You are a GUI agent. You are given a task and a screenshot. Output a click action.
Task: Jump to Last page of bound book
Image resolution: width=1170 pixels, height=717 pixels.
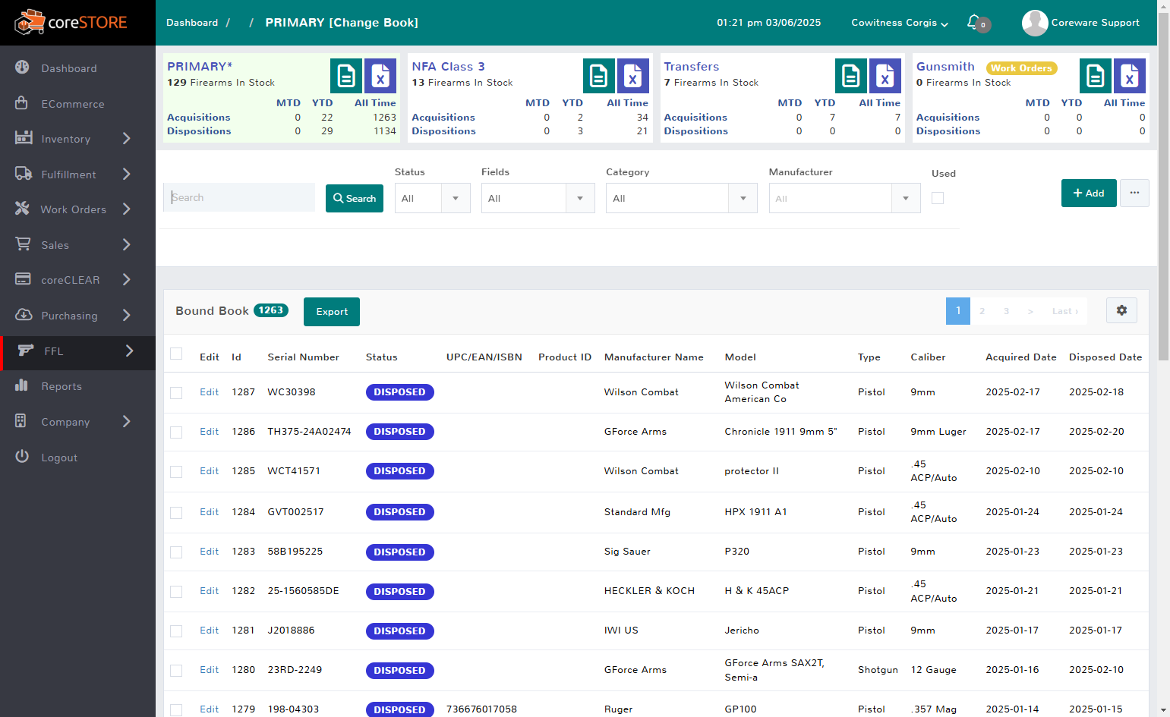point(1064,311)
